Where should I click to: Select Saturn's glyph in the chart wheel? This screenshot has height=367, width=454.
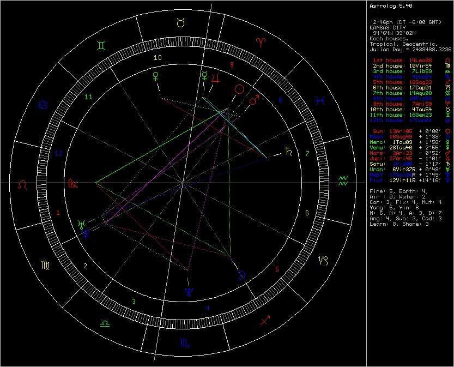tap(288, 152)
